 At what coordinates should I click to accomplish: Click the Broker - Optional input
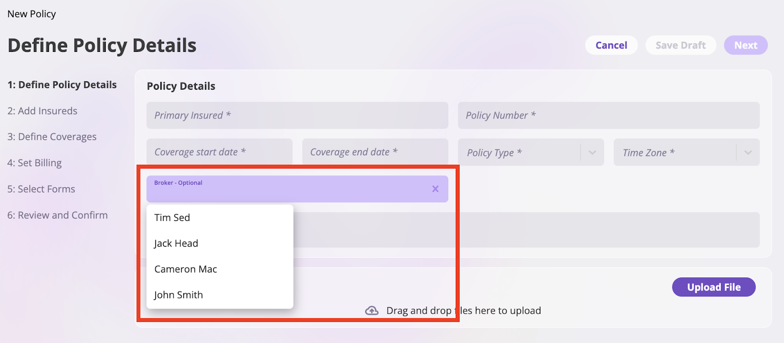pos(297,189)
